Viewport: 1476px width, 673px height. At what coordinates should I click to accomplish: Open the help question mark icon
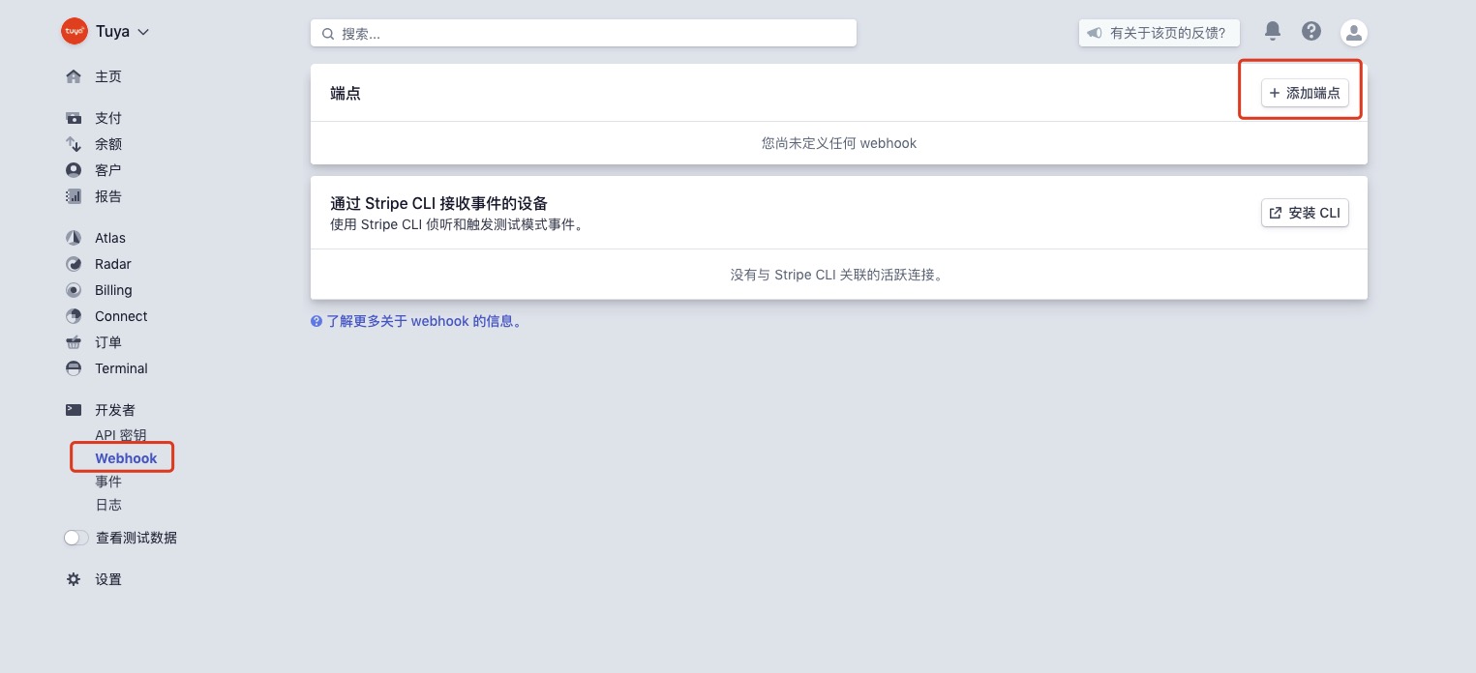(1311, 31)
